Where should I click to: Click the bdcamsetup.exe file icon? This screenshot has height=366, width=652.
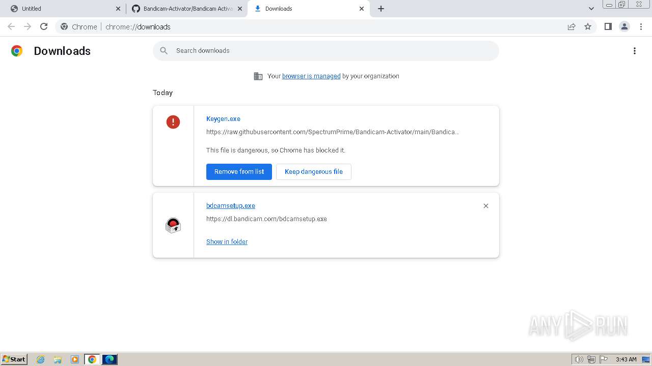pyautogui.click(x=173, y=225)
